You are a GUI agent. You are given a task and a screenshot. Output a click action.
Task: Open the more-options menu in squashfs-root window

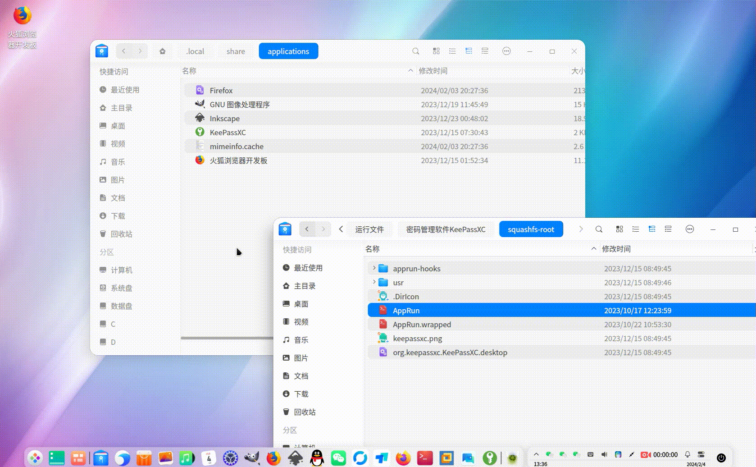tap(690, 229)
